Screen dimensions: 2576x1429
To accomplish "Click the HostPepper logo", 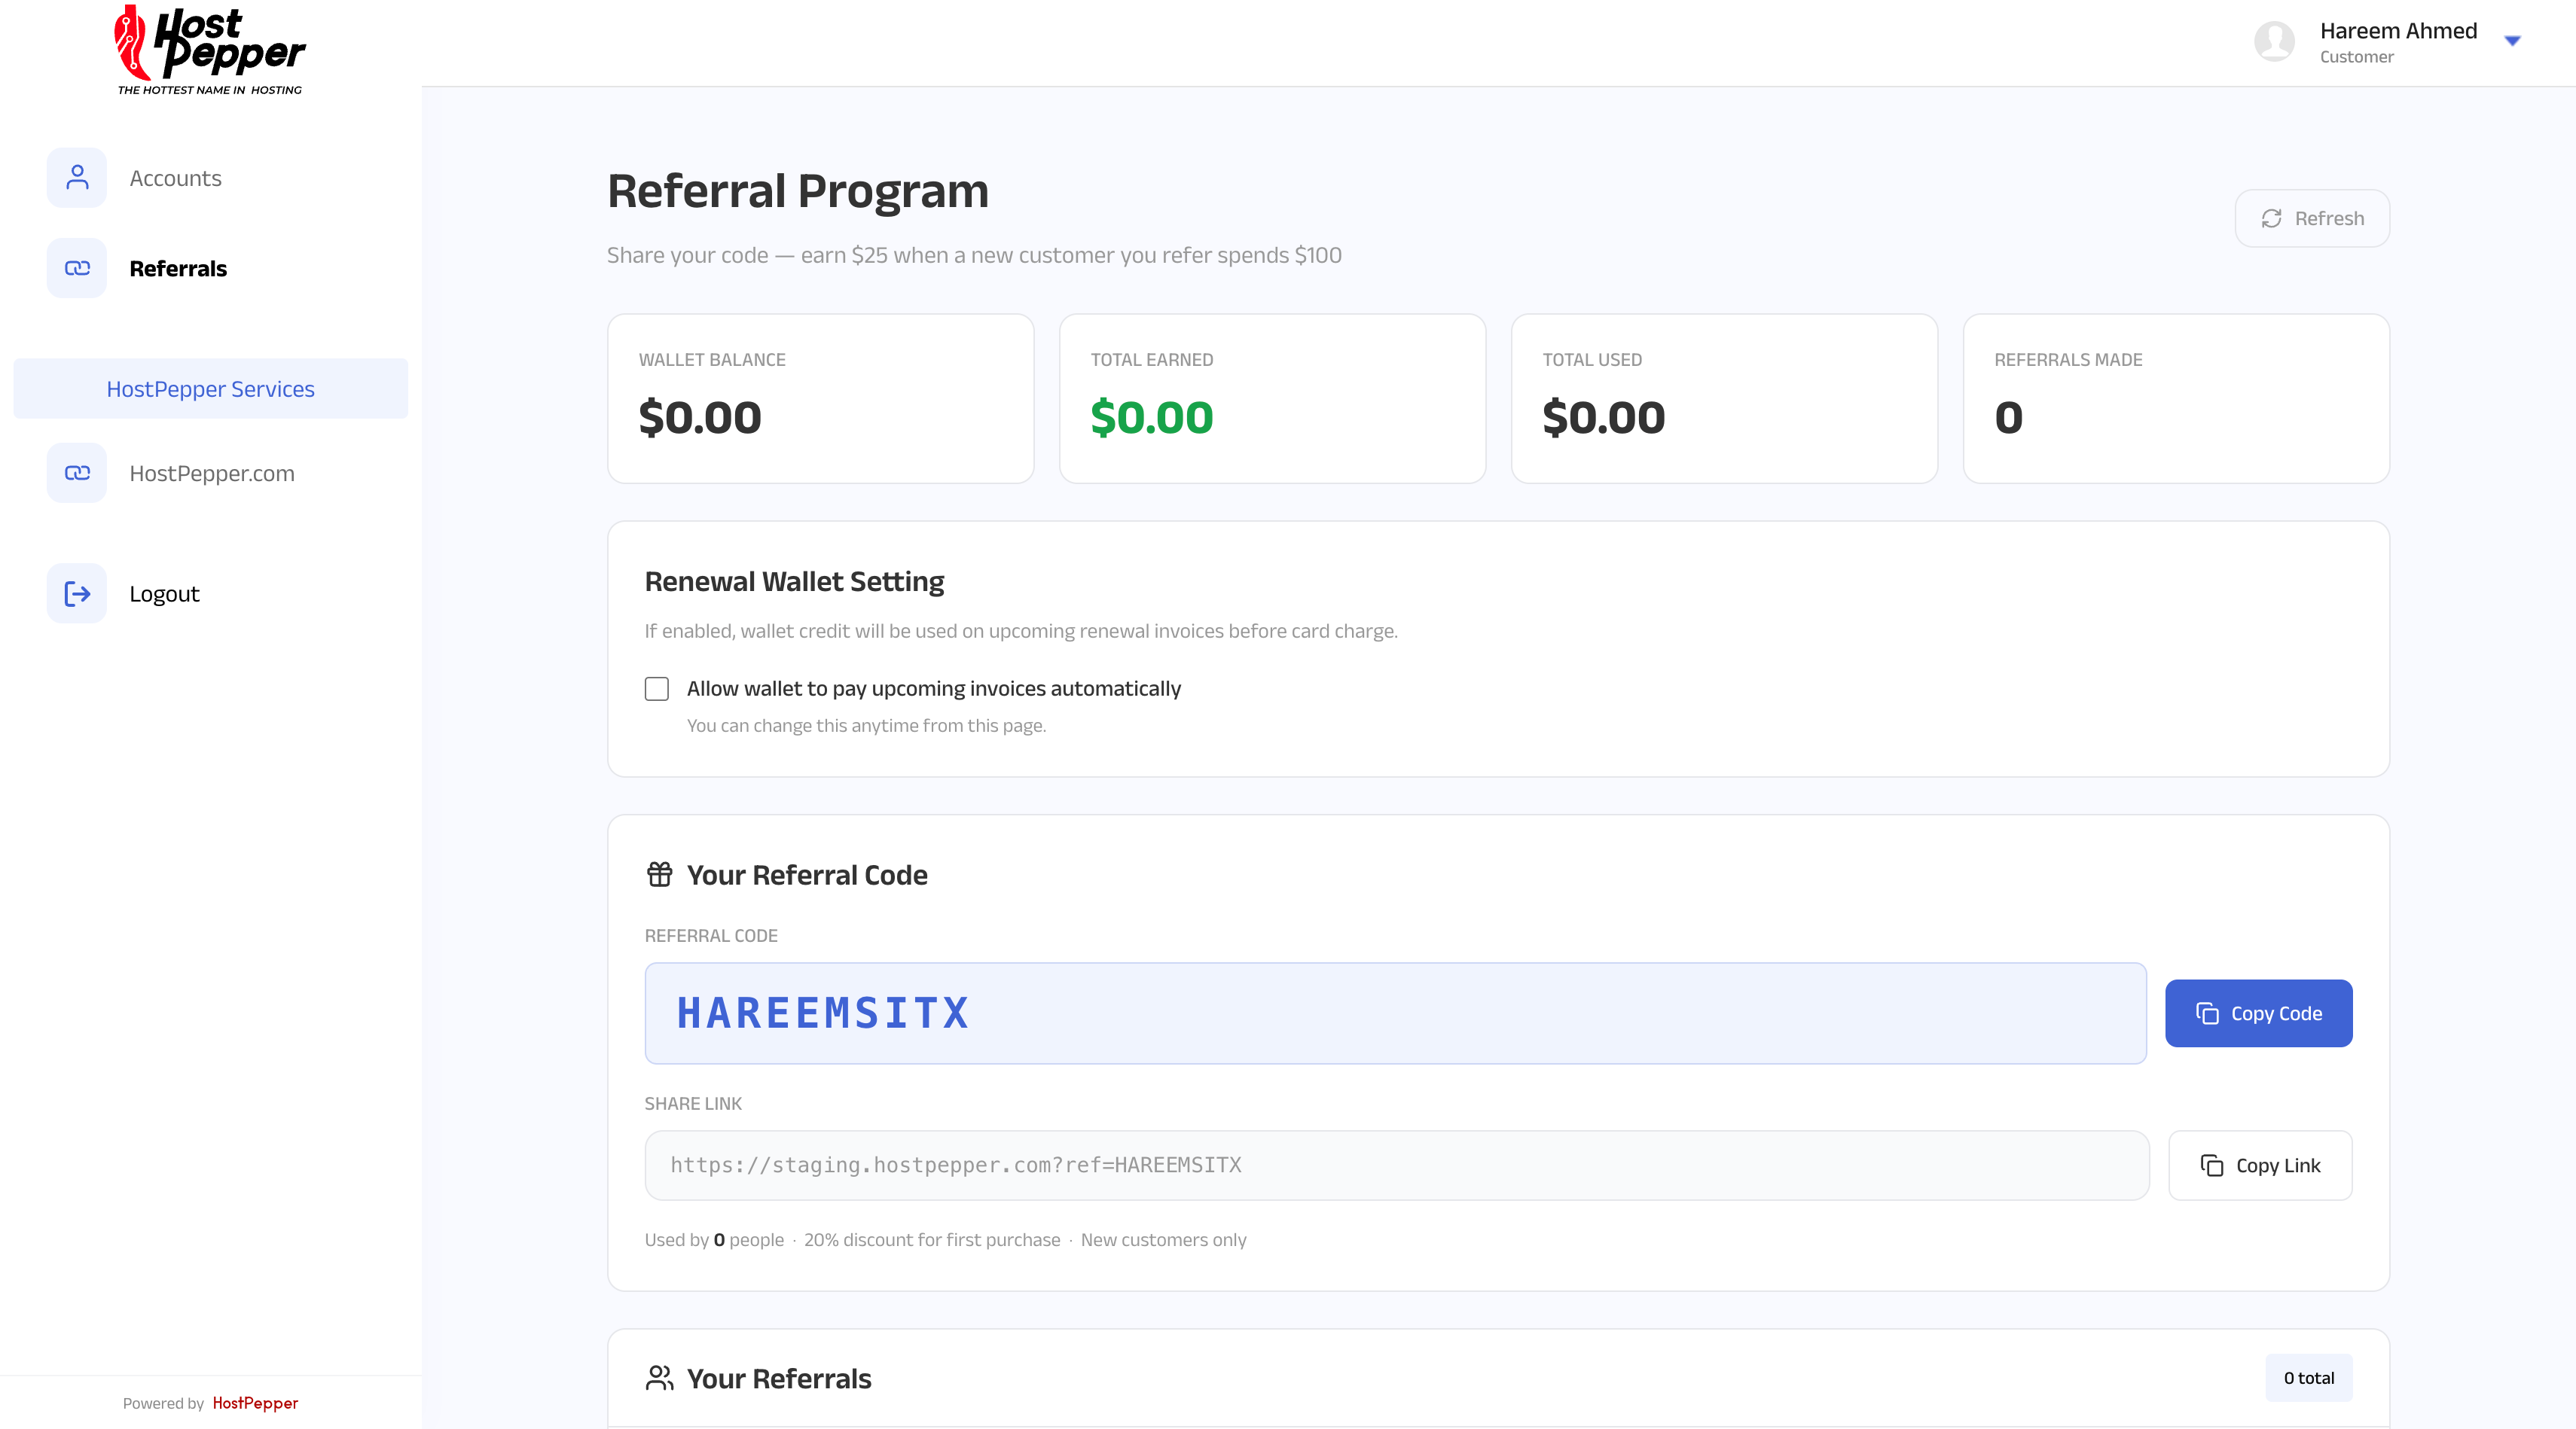I will (x=210, y=50).
